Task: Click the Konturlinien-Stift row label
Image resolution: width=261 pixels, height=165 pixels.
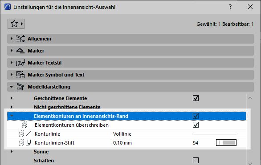Action: click(54, 143)
